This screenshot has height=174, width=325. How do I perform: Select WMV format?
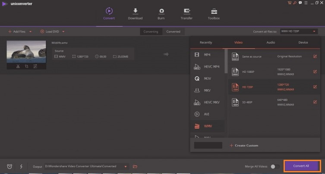click(x=207, y=126)
